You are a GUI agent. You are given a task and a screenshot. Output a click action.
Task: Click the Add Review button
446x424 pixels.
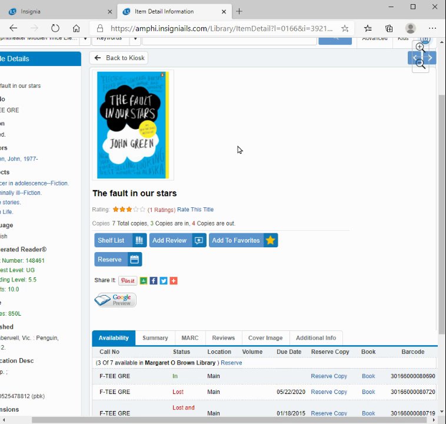178,240
